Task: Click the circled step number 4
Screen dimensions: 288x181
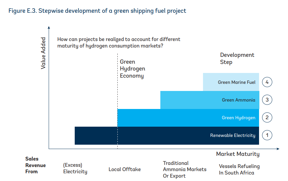Action: tap(267, 82)
